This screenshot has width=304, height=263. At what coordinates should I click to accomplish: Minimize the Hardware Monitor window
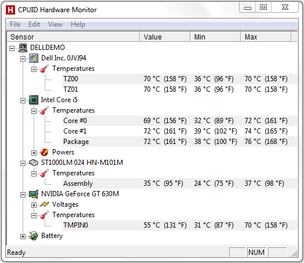pyautogui.click(x=248, y=8)
